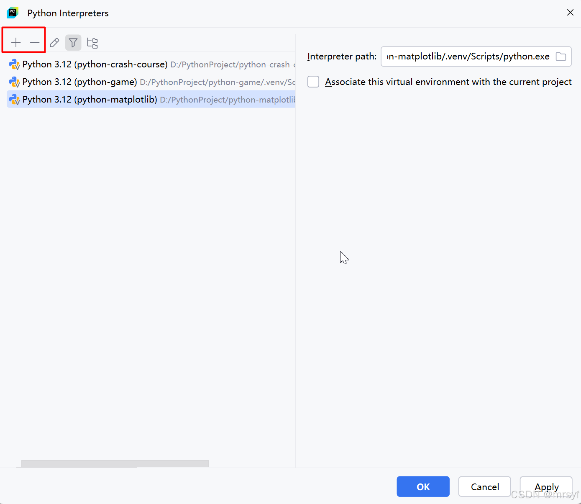Click the Python Interpreters dialog title
581x504 pixels.
67,13
